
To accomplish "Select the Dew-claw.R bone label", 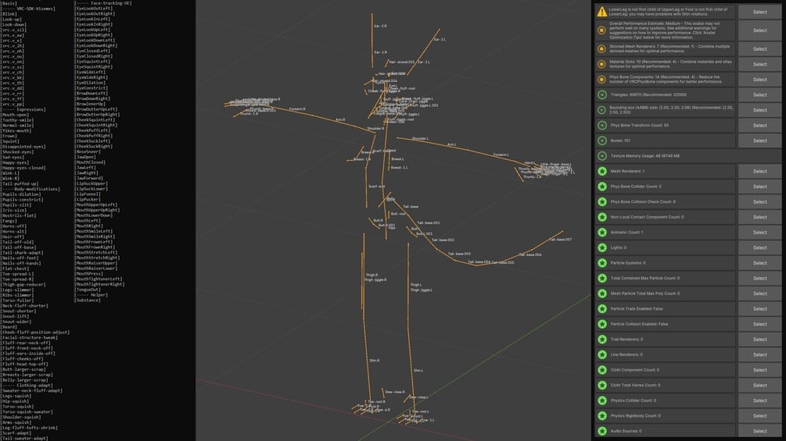I will click(x=395, y=392).
